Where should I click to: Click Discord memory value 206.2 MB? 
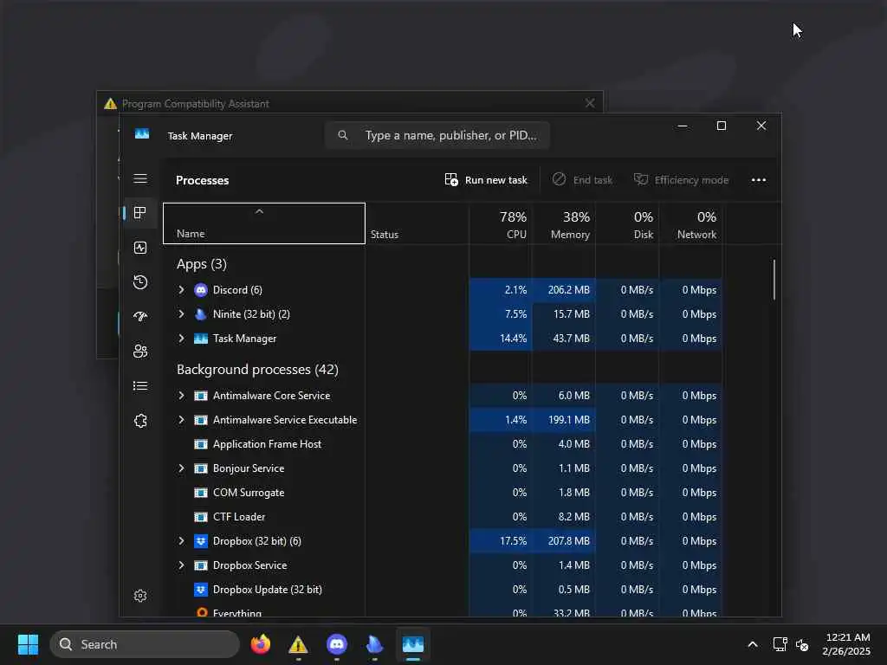(568, 290)
